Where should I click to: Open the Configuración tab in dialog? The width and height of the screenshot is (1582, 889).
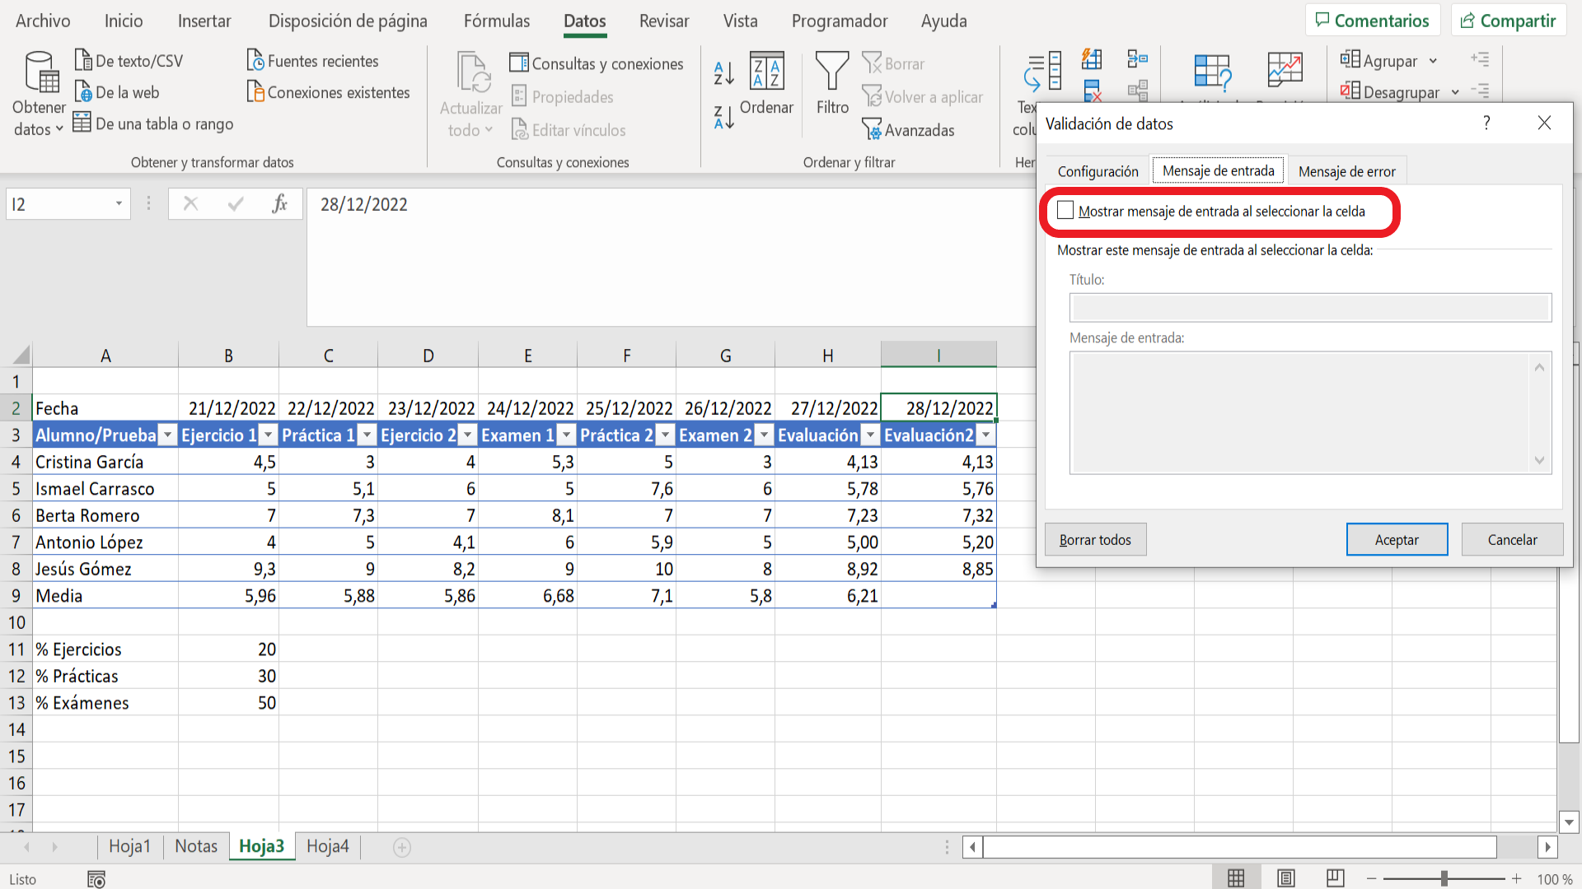1098,171
